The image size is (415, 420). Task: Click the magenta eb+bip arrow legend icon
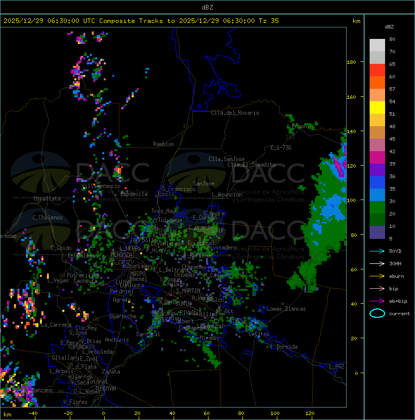pos(377,301)
